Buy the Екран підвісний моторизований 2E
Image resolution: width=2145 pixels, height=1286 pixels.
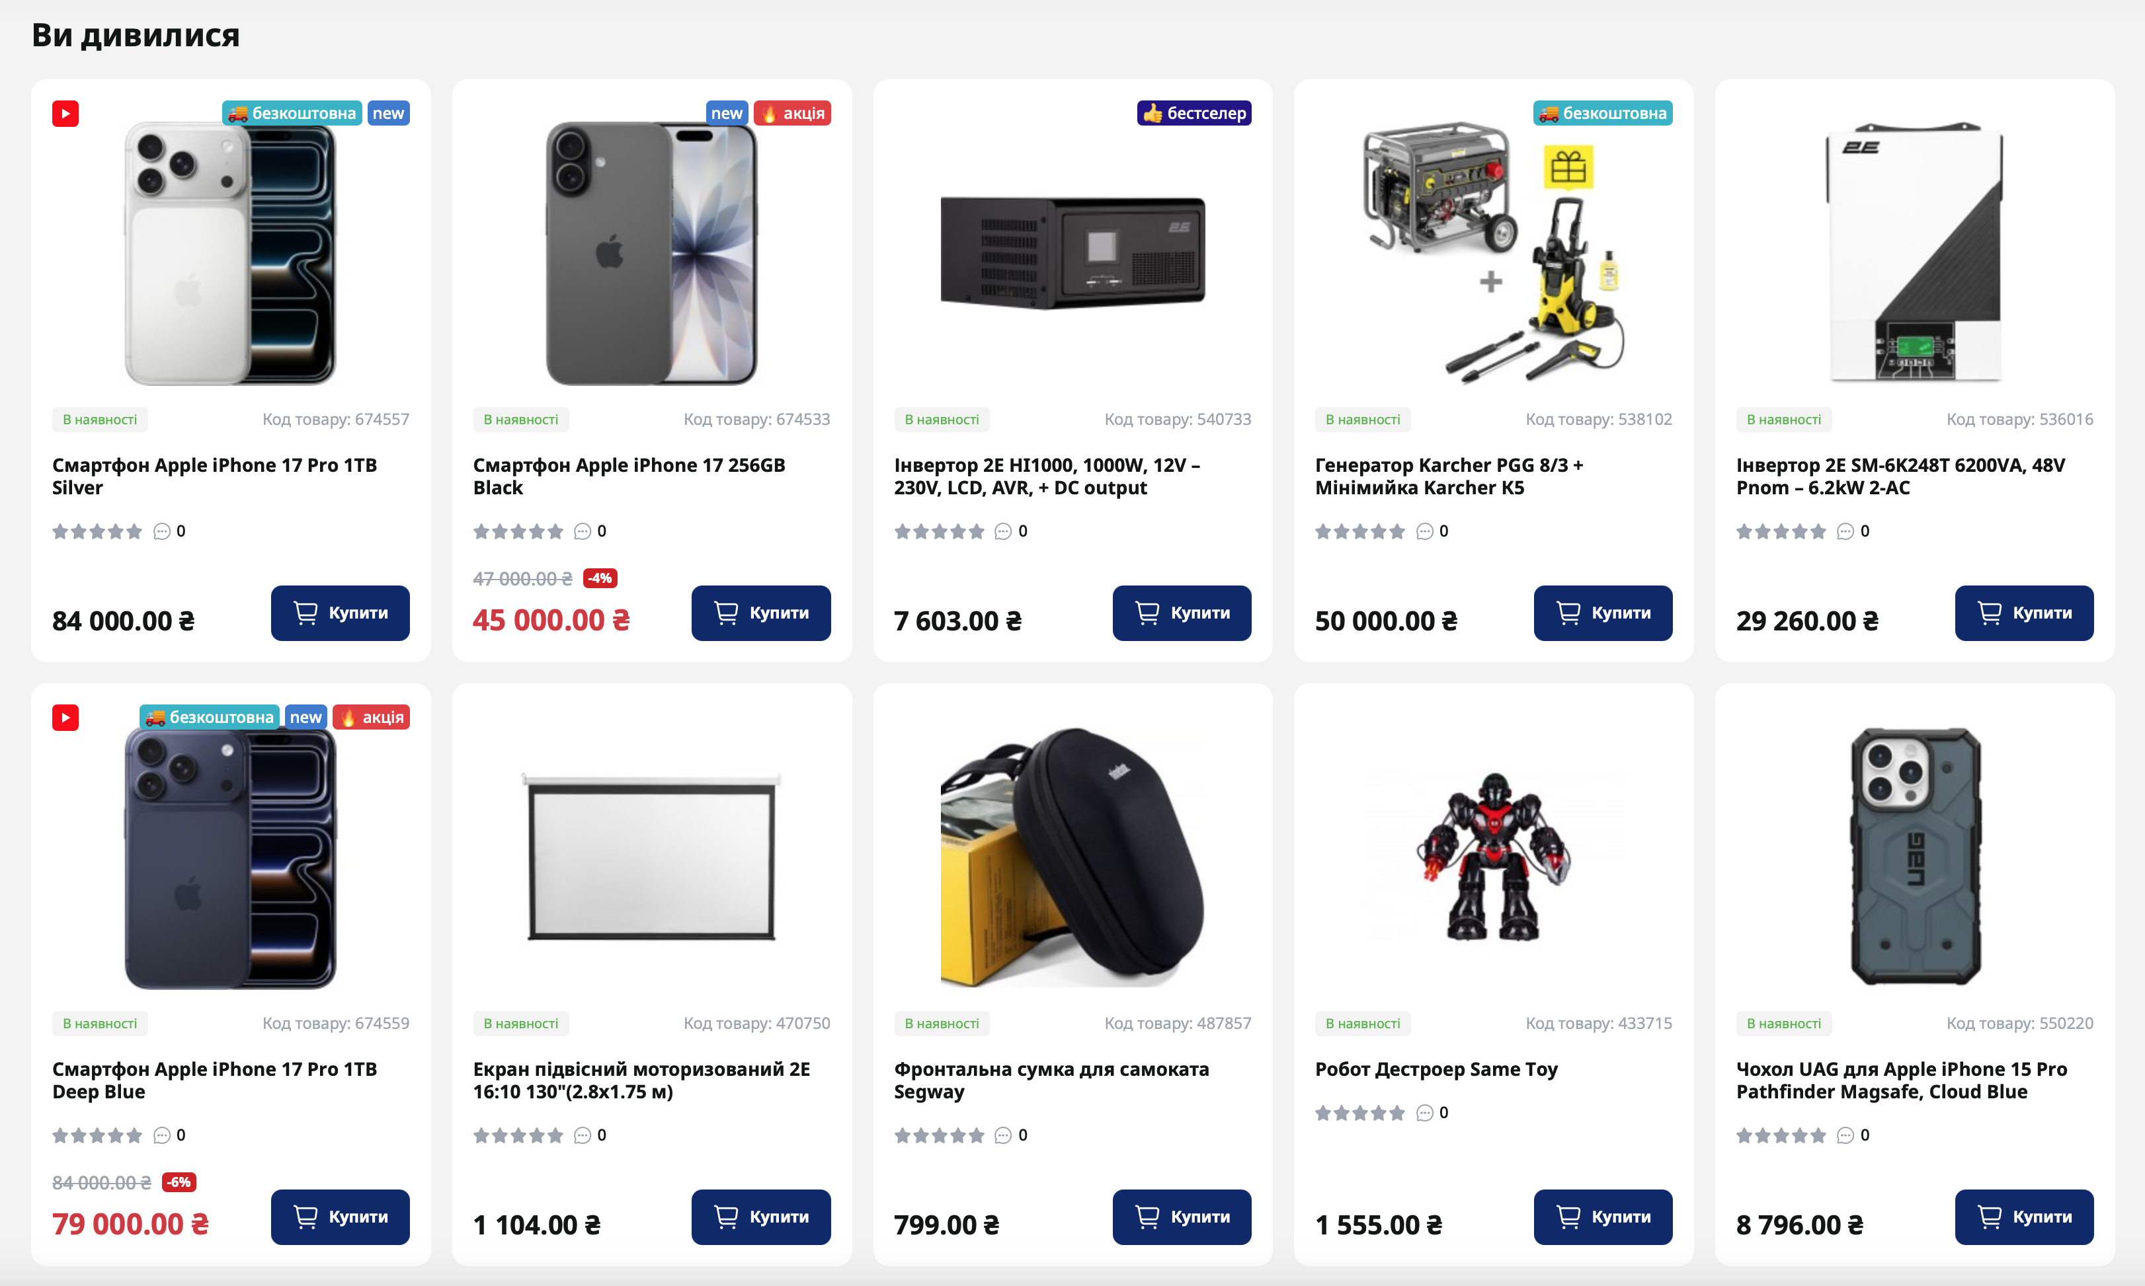[x=760, y=1217]
